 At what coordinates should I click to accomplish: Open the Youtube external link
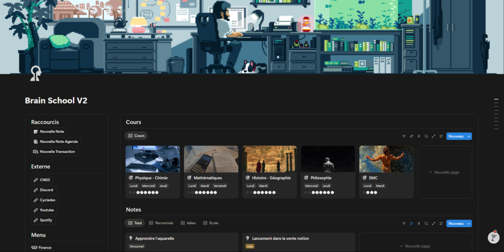(x=44, y=210)
